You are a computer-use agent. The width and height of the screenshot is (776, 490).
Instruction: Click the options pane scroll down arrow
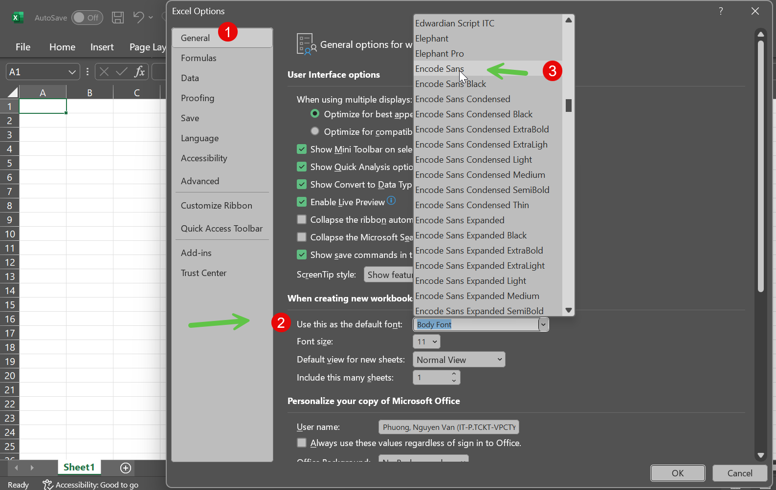pos(761,455)
